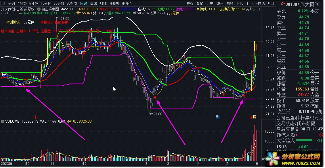Click the 卖五 44.79 order book row
The width and height of the screenshot is (325, 168).
click(300, 17)
